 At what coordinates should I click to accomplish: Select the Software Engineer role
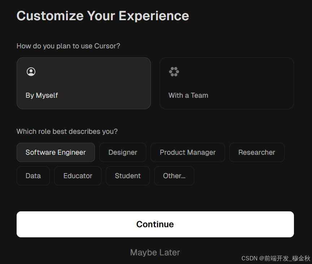pos(56,152)
